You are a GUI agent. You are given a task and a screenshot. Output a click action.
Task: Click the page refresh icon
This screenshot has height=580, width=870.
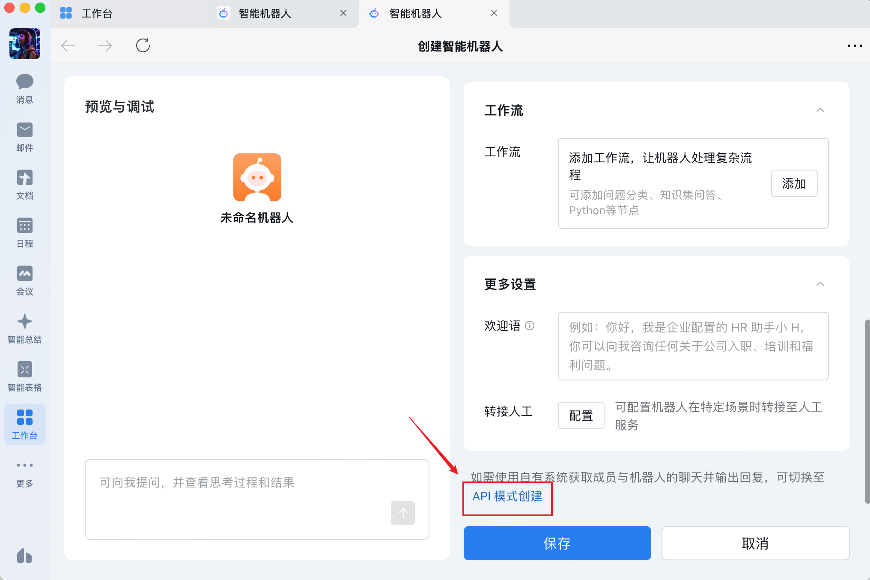tap(143, 45)
